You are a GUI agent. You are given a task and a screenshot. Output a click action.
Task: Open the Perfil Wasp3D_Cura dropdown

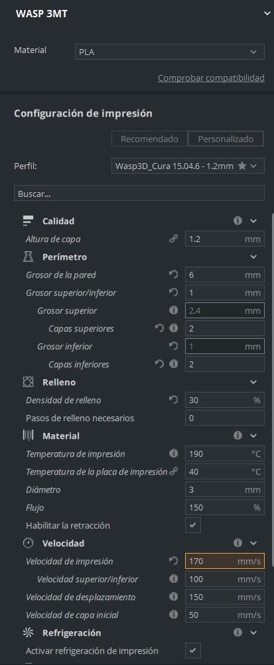(188, 166)
